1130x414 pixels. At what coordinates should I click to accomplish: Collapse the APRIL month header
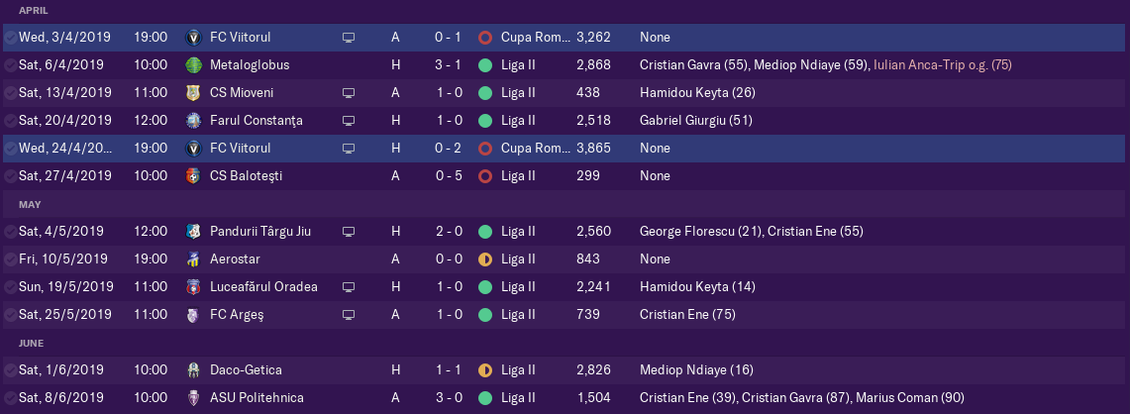[x=34, y=11]
